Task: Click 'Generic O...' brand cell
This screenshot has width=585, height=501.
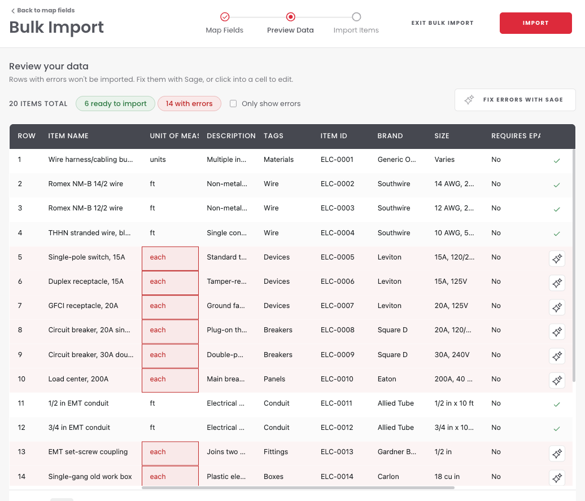Action: (x=396, y=160)
